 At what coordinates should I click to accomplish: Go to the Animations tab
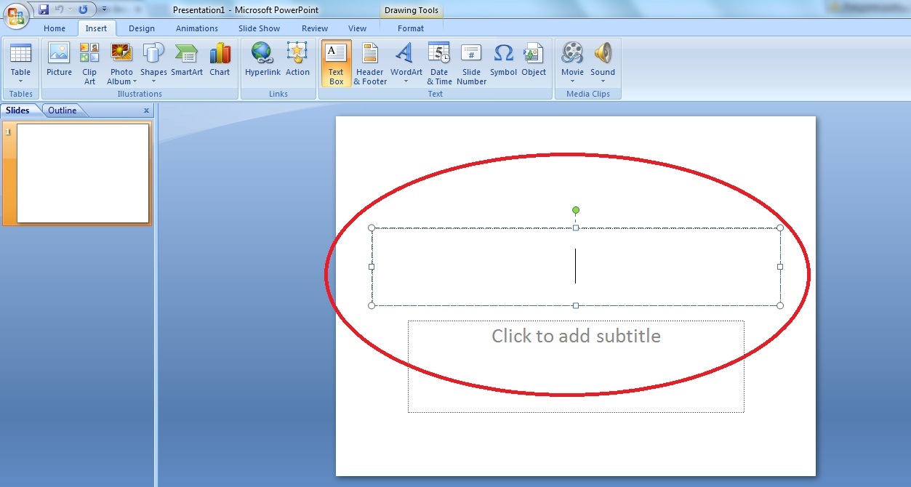point(197,28)
